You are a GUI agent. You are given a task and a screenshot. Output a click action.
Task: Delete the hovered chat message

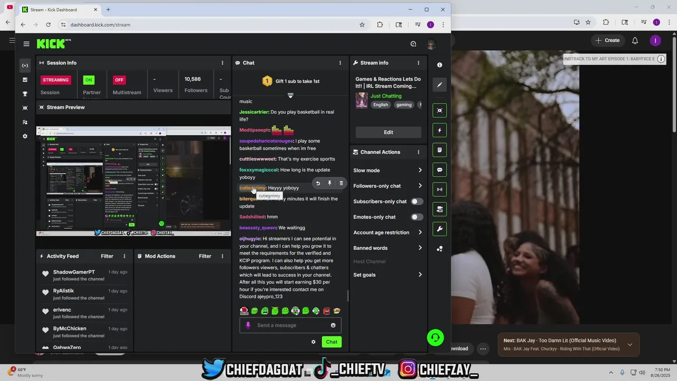pyautogui.click(x=341, y=183)
